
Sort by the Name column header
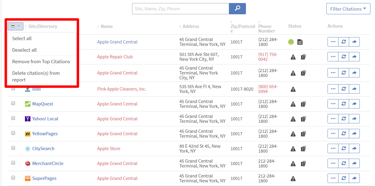pyautogui.click(x=107, y=26)
